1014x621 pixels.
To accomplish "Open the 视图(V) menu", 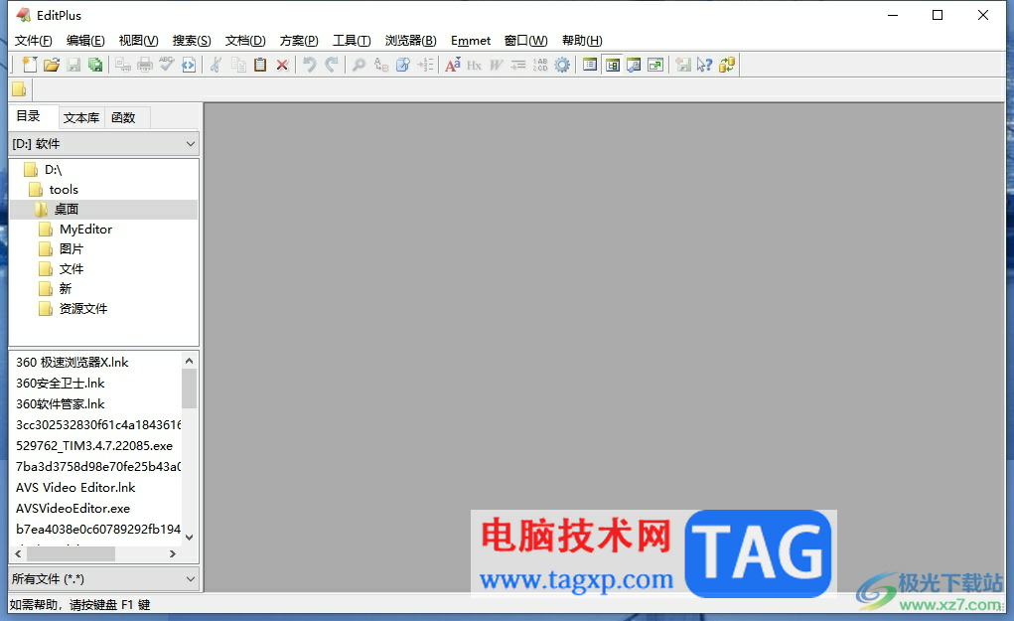I will [x=138, y=41].
